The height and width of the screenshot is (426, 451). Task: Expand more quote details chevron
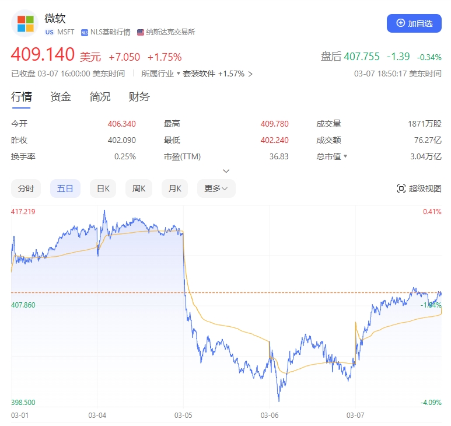pyautogui.click(x=226, y=171)
